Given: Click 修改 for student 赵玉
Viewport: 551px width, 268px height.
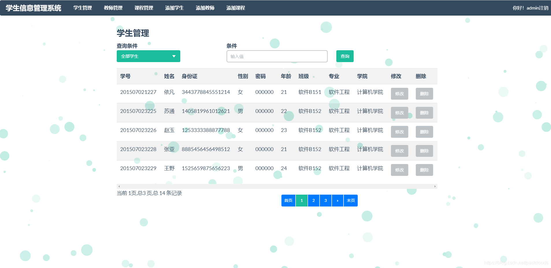Looking at the screenshot, I should coord(400,132).
